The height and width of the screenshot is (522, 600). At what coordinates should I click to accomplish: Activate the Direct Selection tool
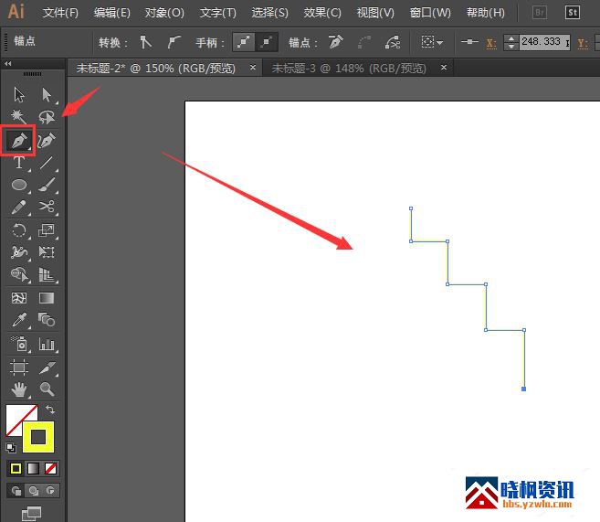(47, 94)
